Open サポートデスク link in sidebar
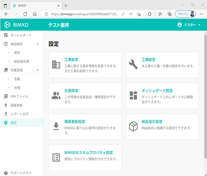The width and height of the screenshot is (207, 176). point(21,173)
